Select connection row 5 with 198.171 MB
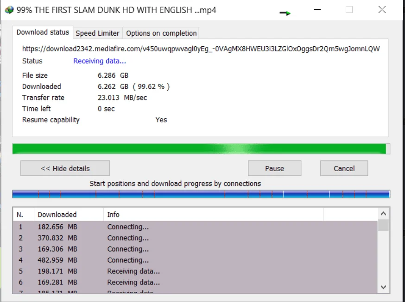 tap(195, 271)
